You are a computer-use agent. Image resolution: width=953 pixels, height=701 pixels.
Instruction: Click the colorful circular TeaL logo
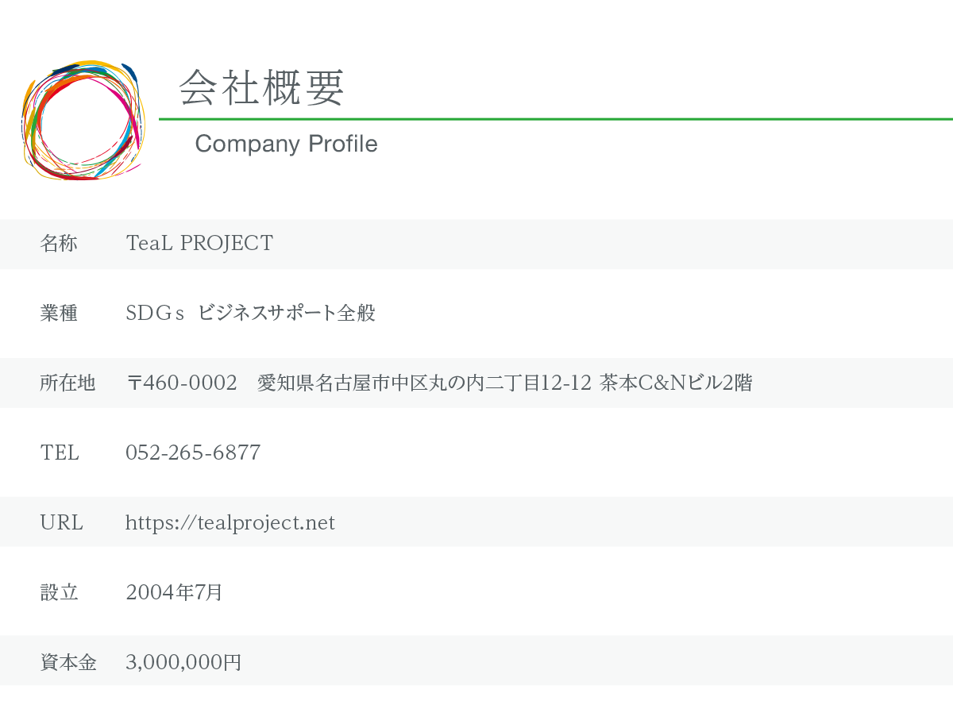83,120
